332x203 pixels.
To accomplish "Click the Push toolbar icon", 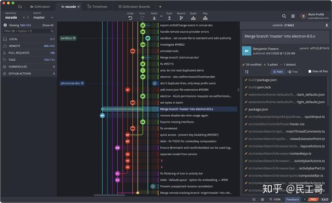I will pos(170,18).
